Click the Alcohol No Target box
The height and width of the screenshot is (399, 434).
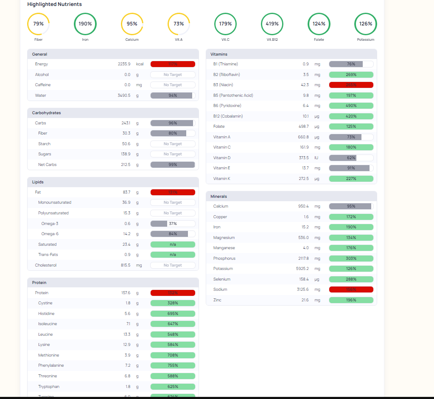tap(173, 74)
